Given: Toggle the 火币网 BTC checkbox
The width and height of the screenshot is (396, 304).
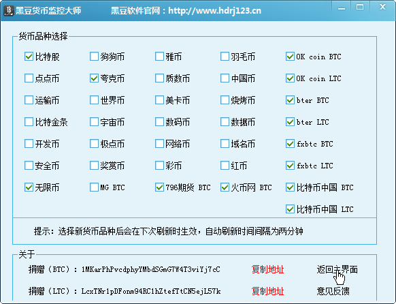Looking at the screenshot, I should (225, 187).
